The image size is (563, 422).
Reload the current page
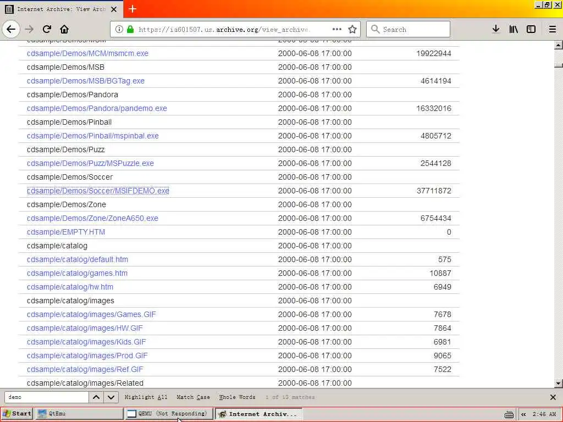pyautogui.click(x=47, y=29)
